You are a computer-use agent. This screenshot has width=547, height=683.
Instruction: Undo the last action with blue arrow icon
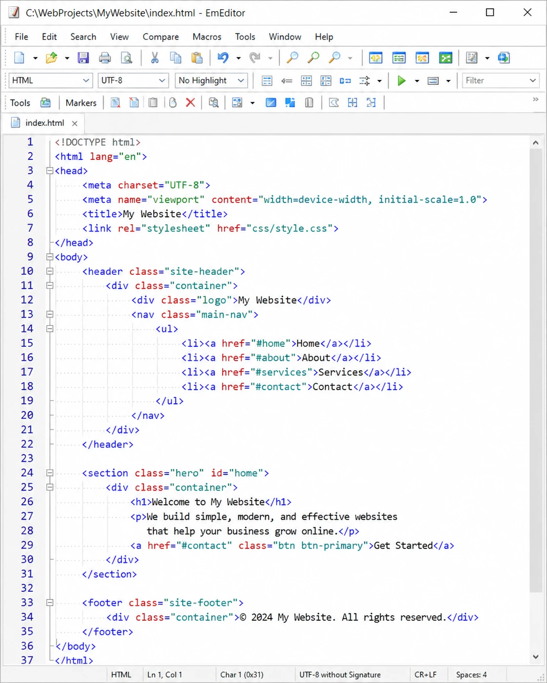(x=223, y=58)
